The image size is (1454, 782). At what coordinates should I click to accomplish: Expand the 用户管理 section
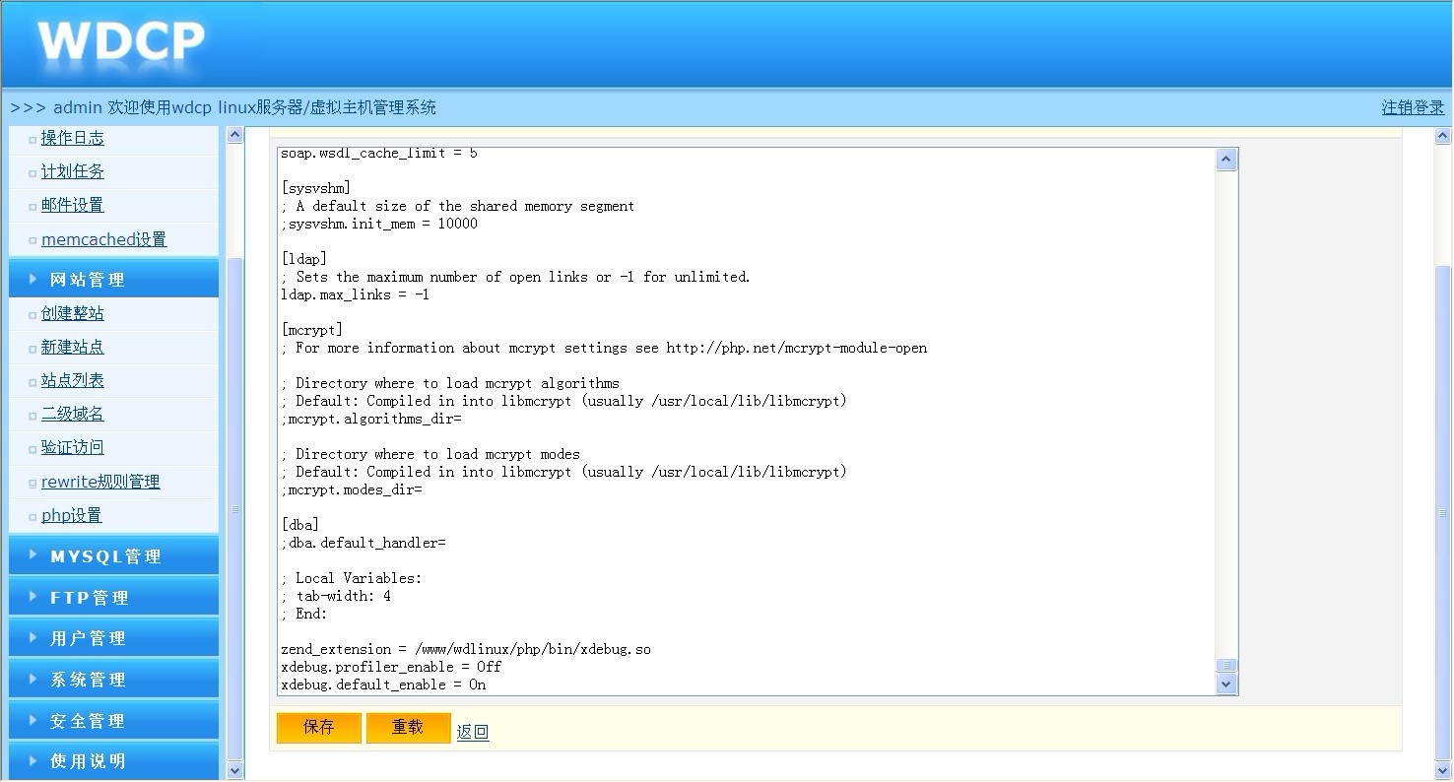pyautogui.click(x=88, y=638)
